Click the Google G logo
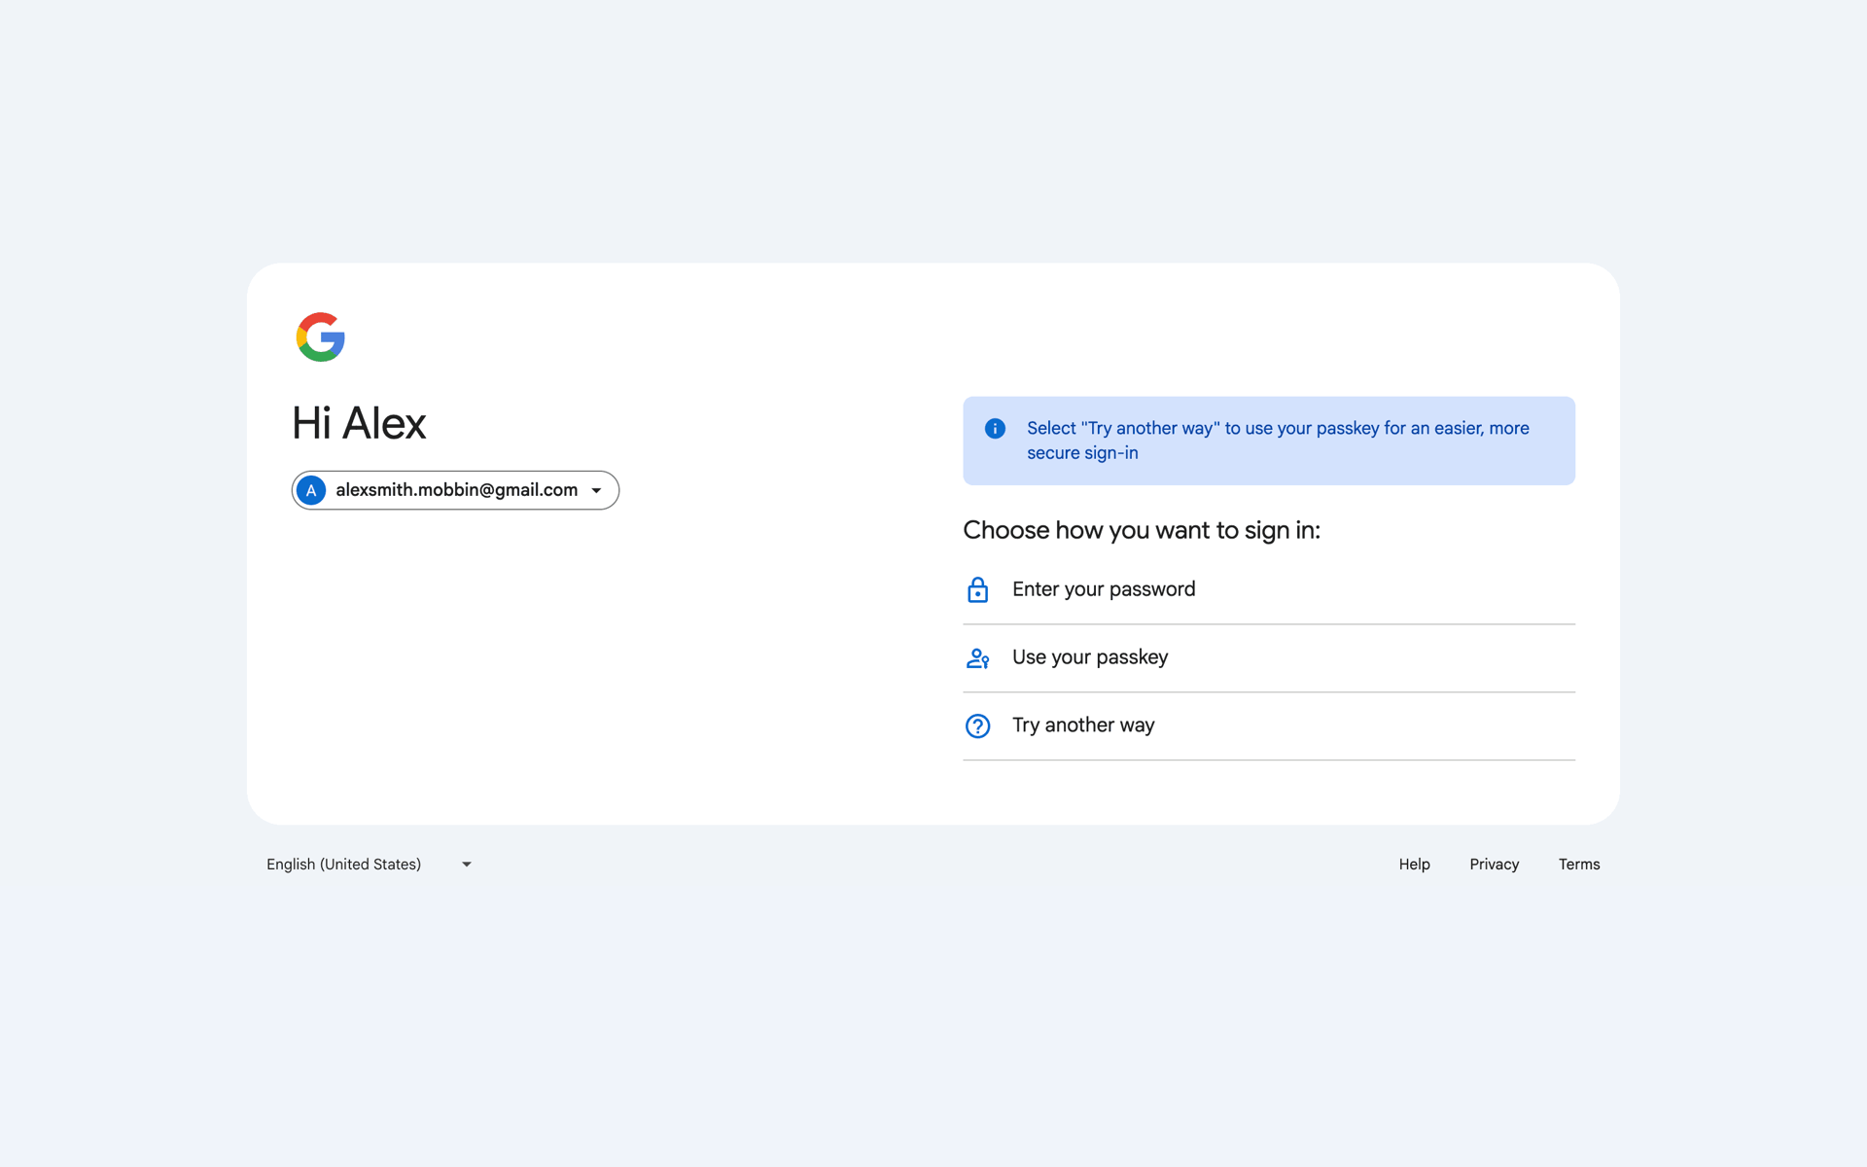The image size is (1867, 1167). (x=321, y=336)
